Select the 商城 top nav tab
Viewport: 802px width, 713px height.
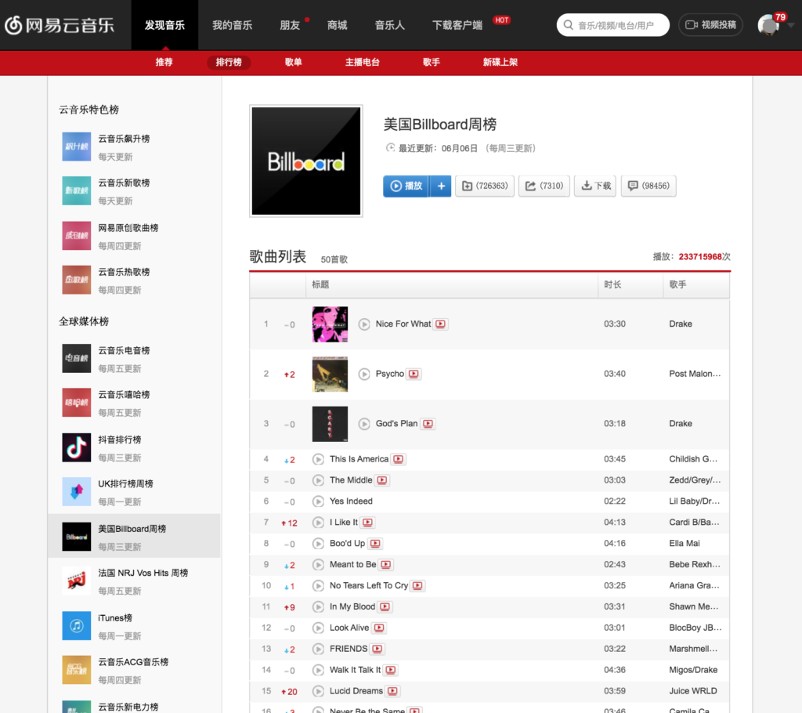[x=337, y=25]
